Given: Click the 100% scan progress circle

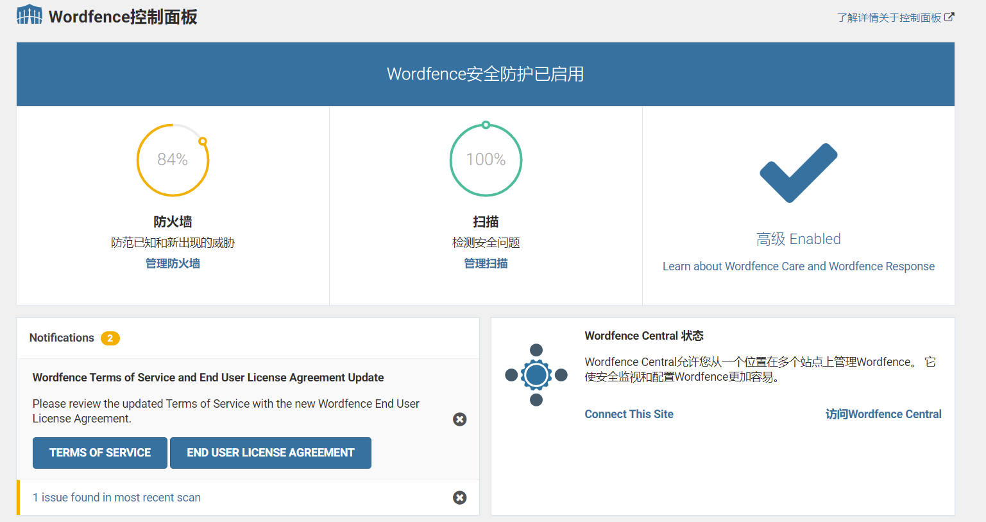Looking at the screenshot, I should pyautogui.click(x=486, y=160).
